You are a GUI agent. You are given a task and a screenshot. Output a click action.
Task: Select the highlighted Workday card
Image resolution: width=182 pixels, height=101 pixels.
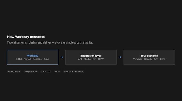(33, 57)
